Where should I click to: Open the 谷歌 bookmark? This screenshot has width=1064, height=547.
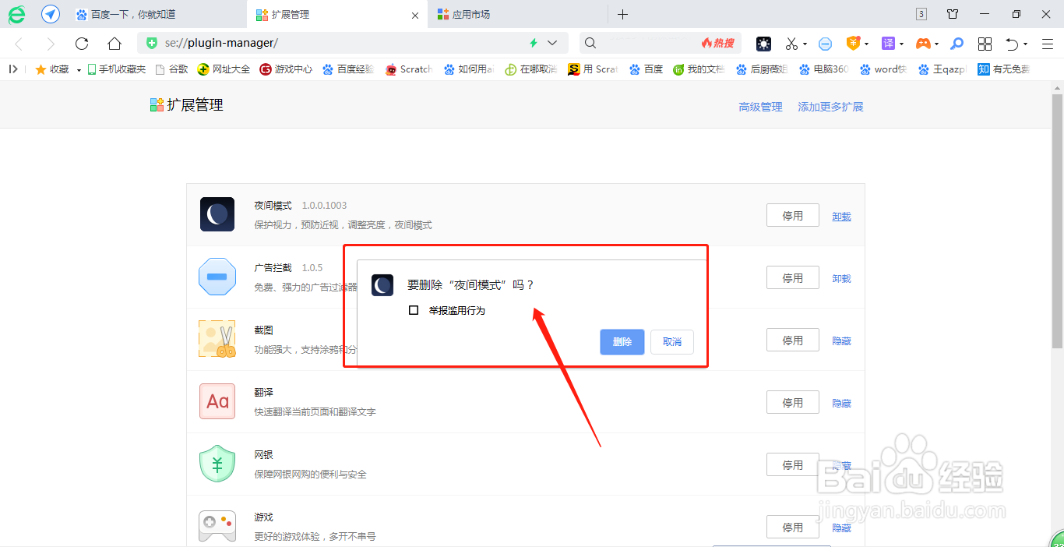coord(171,69)
